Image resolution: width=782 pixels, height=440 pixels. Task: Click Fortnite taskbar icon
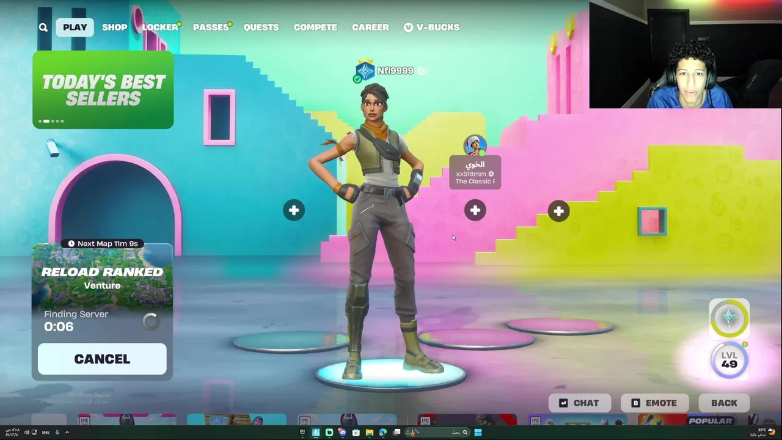point(316,432)
